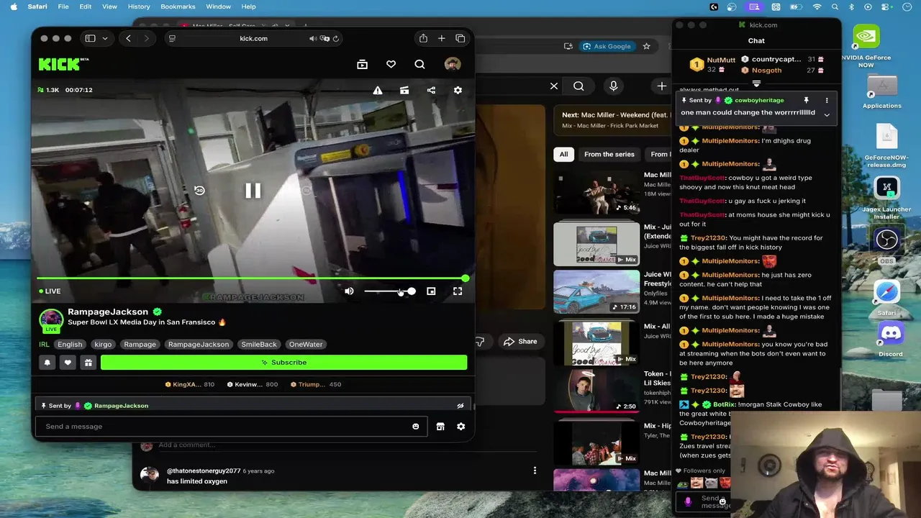921x518 pixels.
Task: Select the All chip in the YouTube window
Action: pos(563,154)
